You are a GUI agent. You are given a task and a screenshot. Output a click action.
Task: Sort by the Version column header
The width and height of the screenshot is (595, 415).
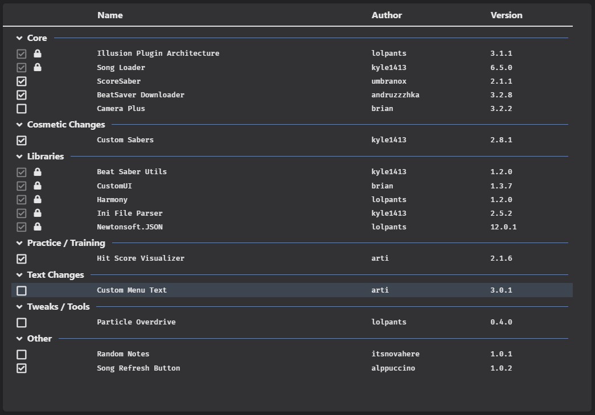pyautogui.click(x=507, y=15)
